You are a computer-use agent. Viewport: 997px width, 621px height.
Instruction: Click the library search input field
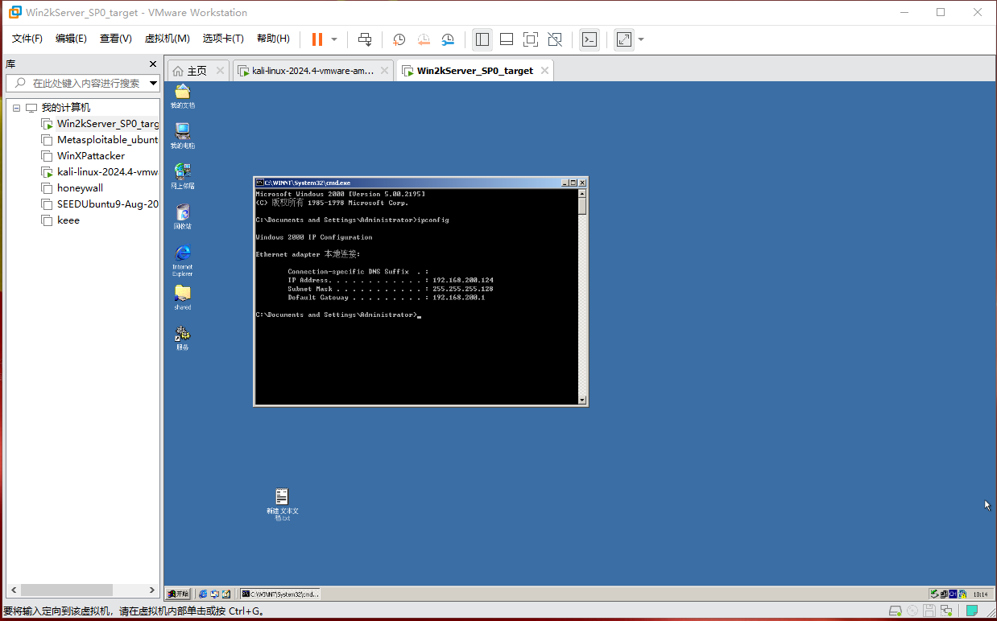point(83,83)
